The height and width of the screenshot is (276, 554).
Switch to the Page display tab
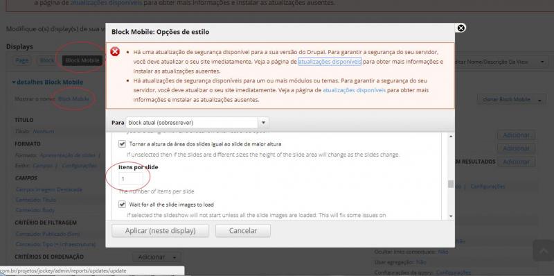[22, 61]
